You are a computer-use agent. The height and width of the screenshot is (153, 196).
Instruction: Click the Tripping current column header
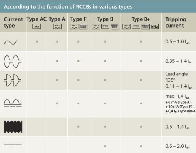[x=175, y=22]
